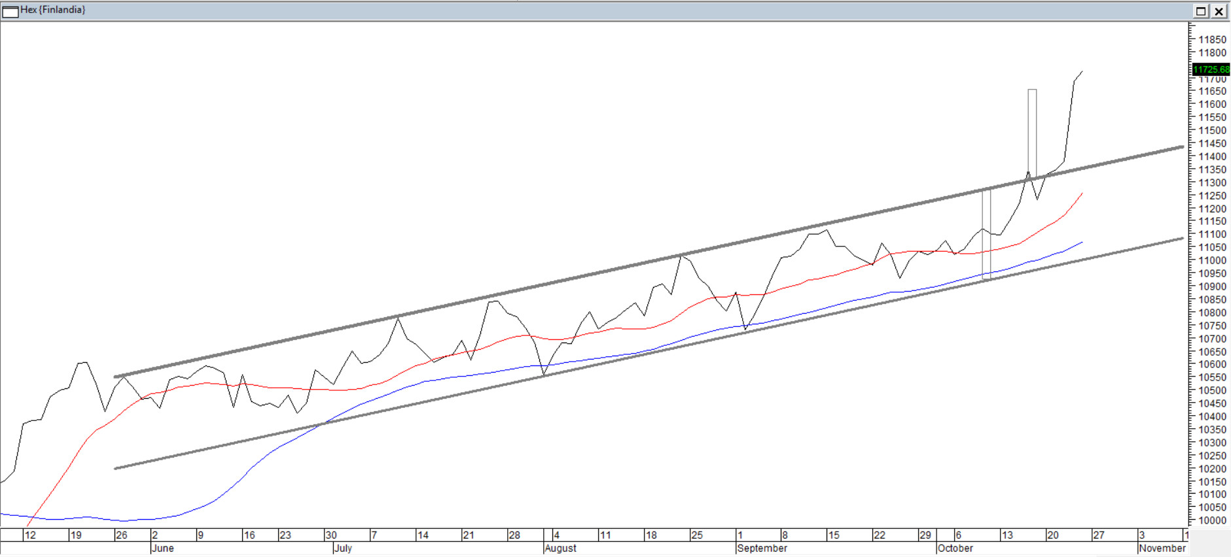Select the September month label
Viewport: 1231px width, 557px height.
point(762,548)
